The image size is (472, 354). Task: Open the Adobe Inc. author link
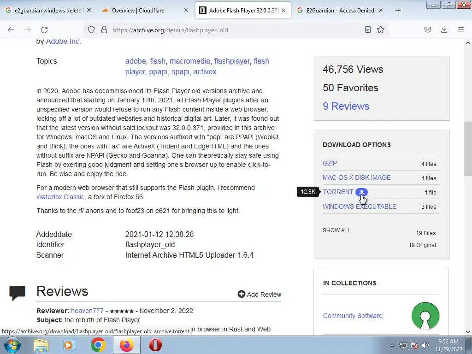[62, 41]
